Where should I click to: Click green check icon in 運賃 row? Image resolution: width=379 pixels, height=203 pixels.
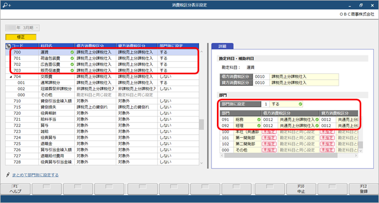72,52
